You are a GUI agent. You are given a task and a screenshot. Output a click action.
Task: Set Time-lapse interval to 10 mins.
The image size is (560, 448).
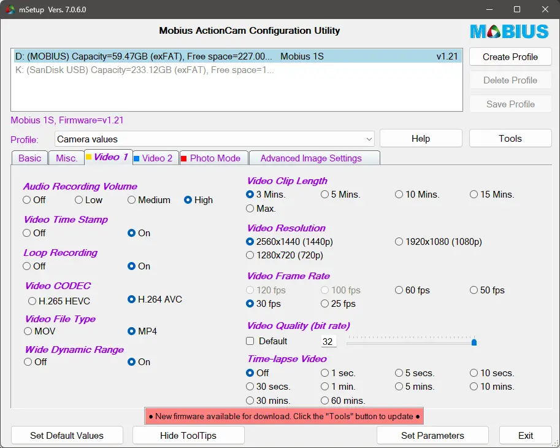[x=492, y=387]
